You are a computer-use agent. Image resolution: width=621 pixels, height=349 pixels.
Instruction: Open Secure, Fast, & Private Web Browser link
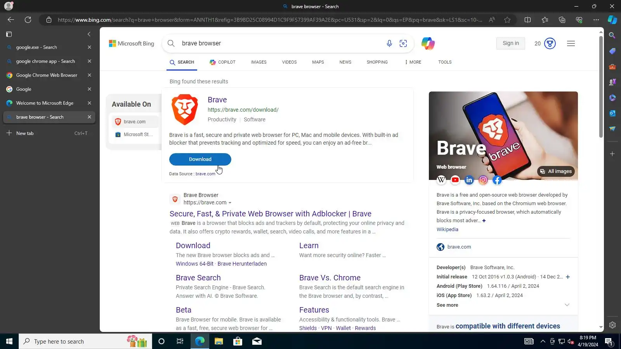click(x=271, y=214)
